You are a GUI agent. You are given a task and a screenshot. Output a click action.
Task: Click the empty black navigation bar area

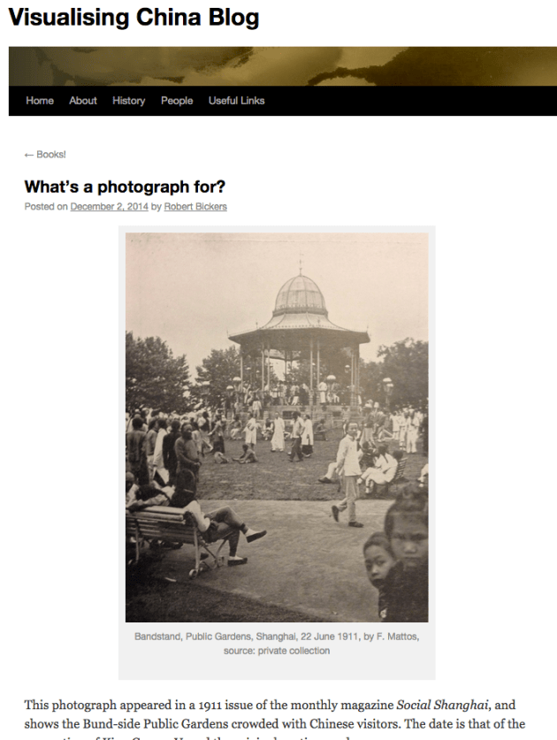pyautogui.click(x=410, y=101)
